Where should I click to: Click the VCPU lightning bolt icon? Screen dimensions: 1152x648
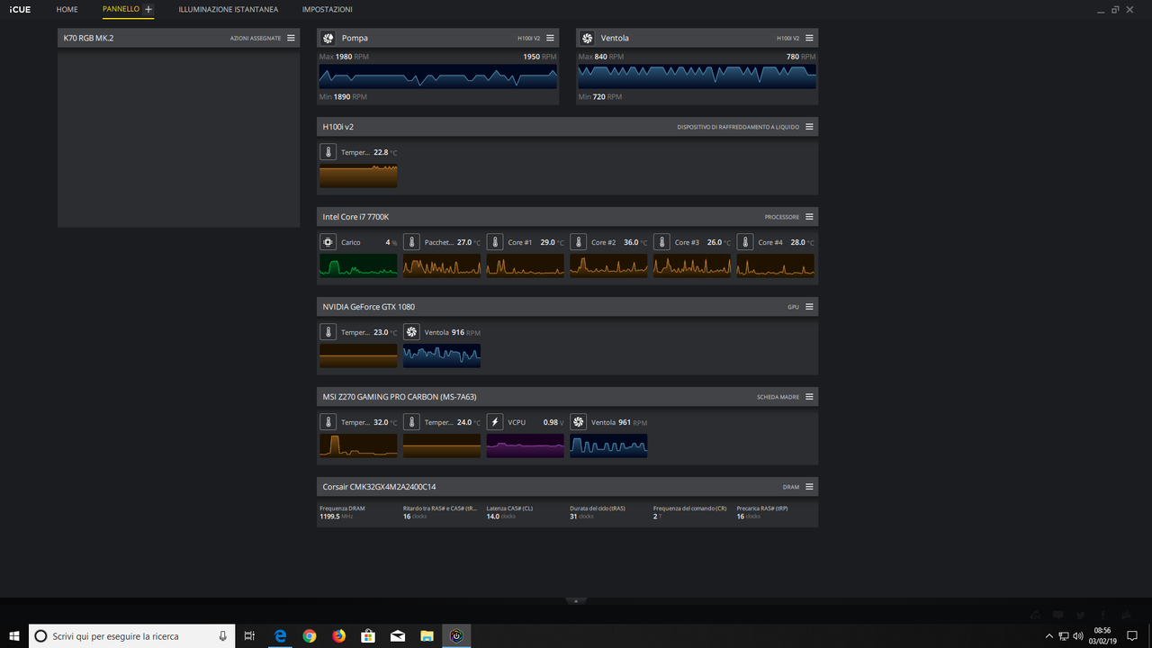(494, 421)
